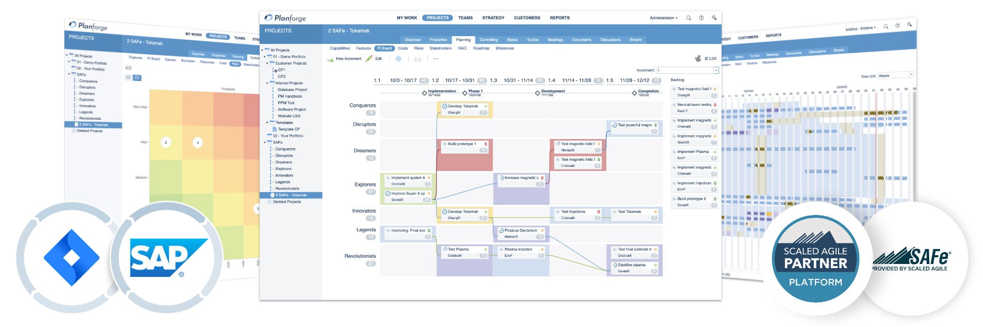Open the help question-mark icon
The width and height of the screenshot is (983, 327).
pos(702,18)
